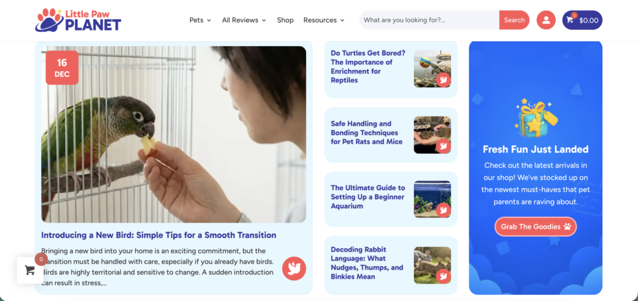Viewport: 638px width, 301px height.
Task: Click the parrot featured article image
Action: point(174,134)
